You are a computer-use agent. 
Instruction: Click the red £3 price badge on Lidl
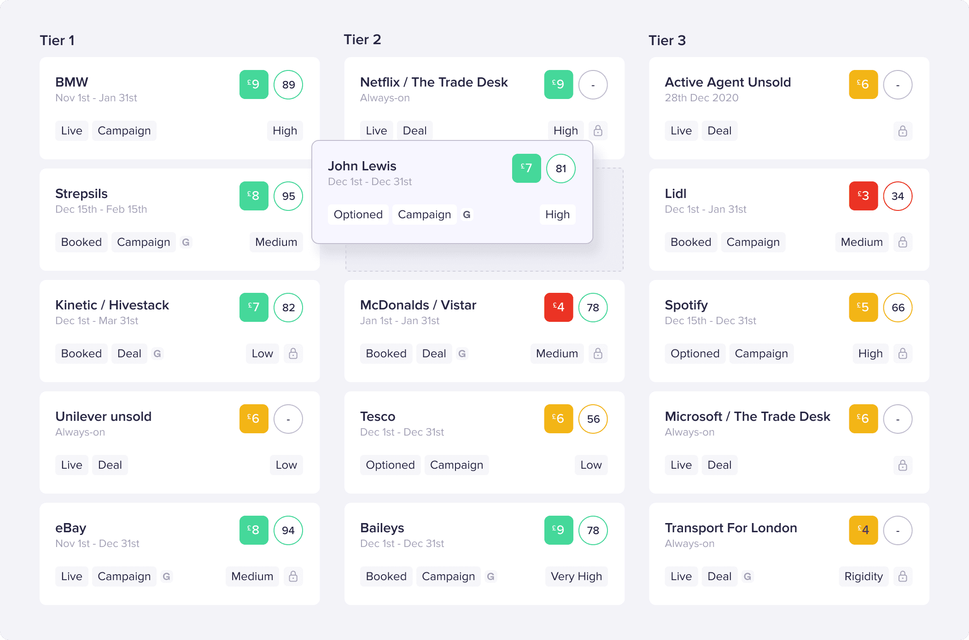(x=863, y=196)
